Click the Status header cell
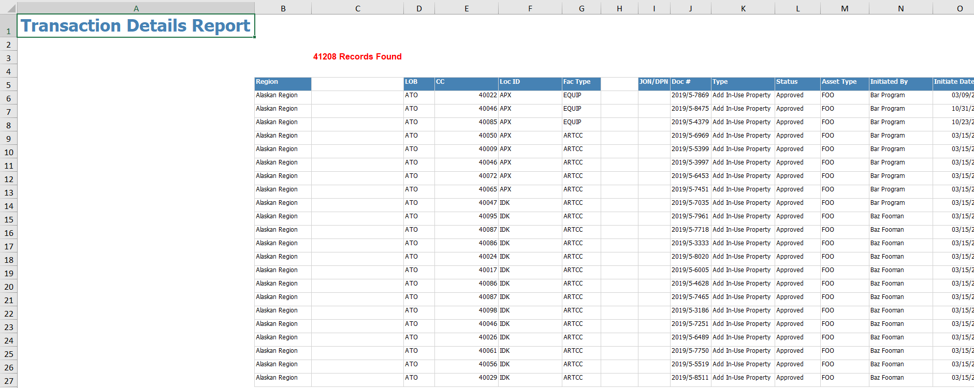 [x=797, y=84]
